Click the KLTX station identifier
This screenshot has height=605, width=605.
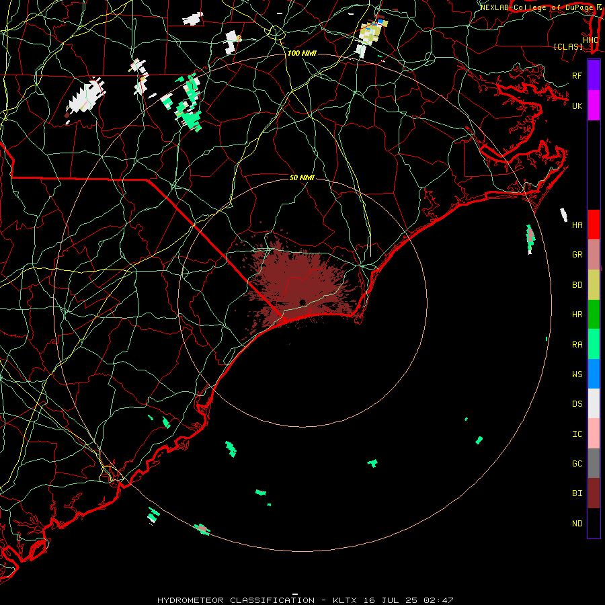[x=345, y=600]
